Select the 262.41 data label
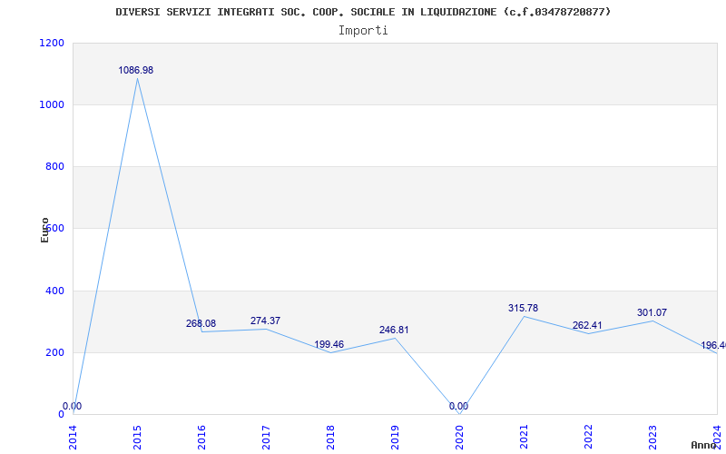The image size is (726, 454). coord(587,326)
